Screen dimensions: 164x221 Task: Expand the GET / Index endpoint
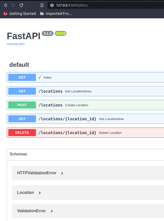[x=85, y=77]
